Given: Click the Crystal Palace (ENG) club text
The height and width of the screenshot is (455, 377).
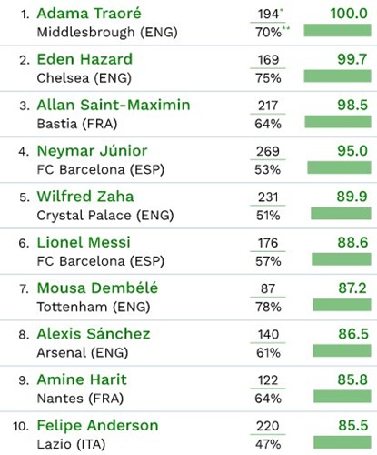Looking at the screenshot, I should point(105,216).
